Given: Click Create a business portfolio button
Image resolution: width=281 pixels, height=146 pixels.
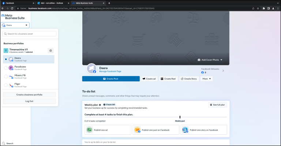Looking at the screenshot, I should coord(29,95).
